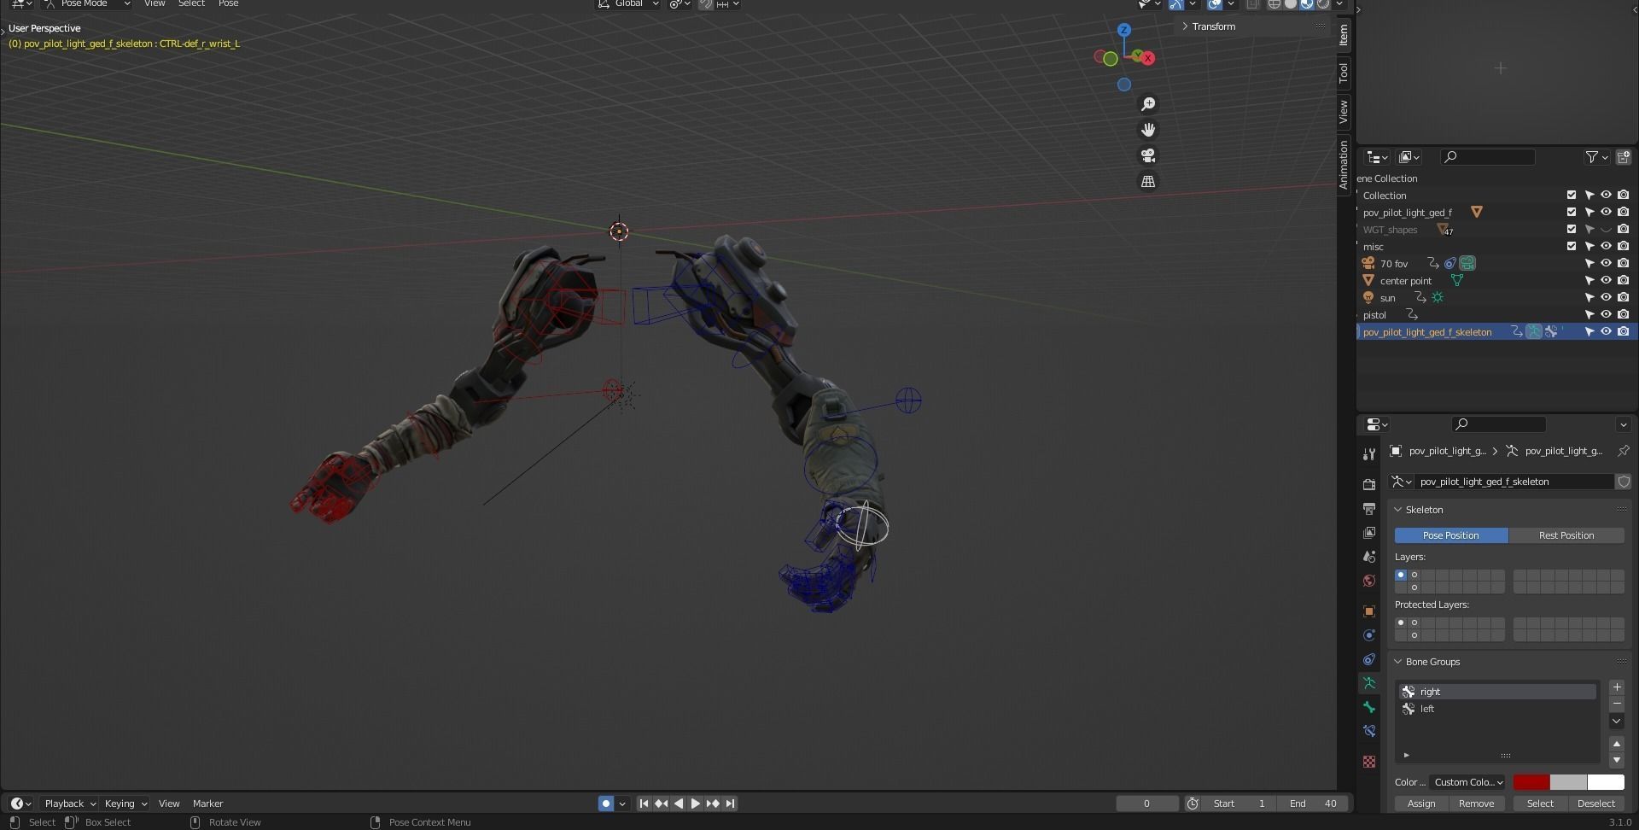
Task: Disable render for center point object
Action: [x=1623, y=280]
